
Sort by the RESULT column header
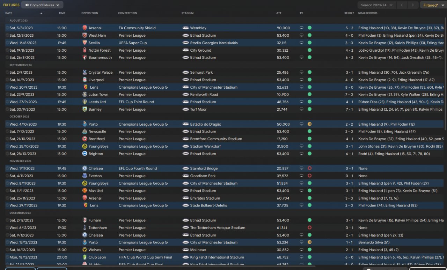349,13
